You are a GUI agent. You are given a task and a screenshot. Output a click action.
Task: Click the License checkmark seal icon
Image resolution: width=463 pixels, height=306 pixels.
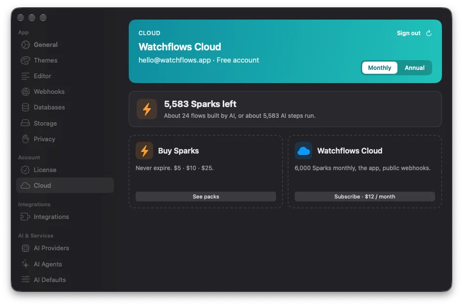point(25,170)
